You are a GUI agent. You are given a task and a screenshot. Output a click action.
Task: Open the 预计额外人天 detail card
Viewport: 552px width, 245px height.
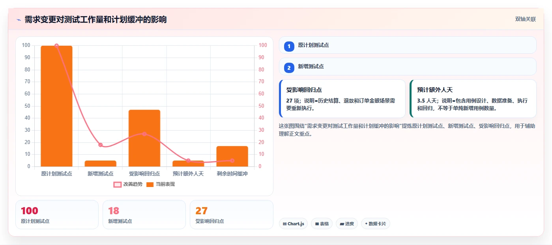[x=473, y=99]
